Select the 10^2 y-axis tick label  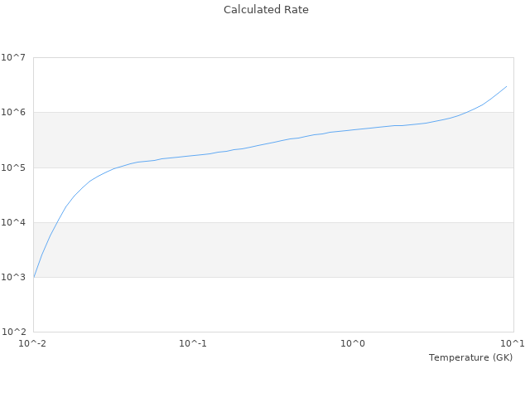coord(13,332)
